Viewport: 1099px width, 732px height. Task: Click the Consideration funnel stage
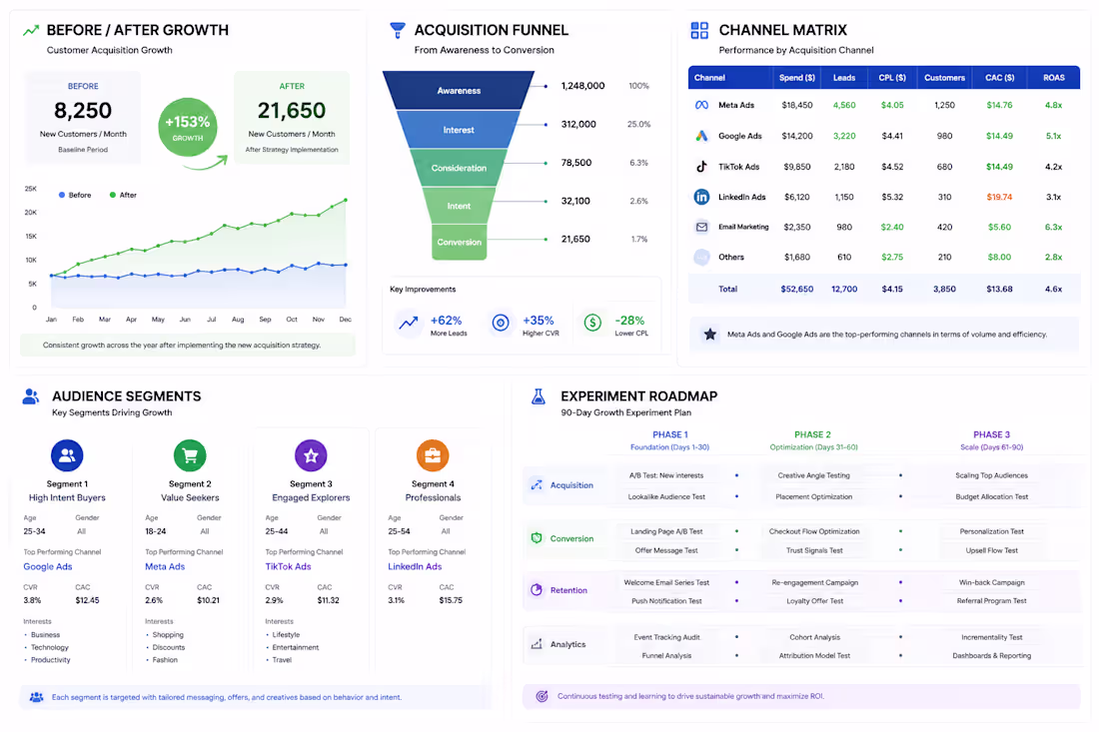(x=460, y=168)
